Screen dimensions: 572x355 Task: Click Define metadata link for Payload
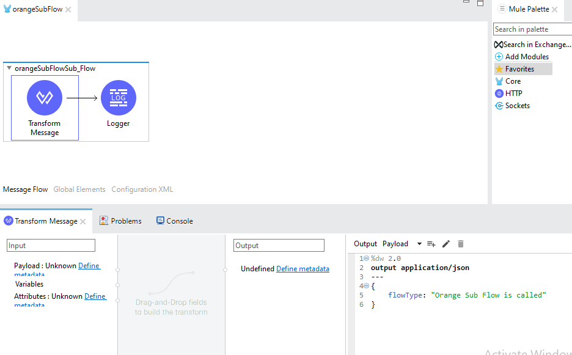point(89,266)
